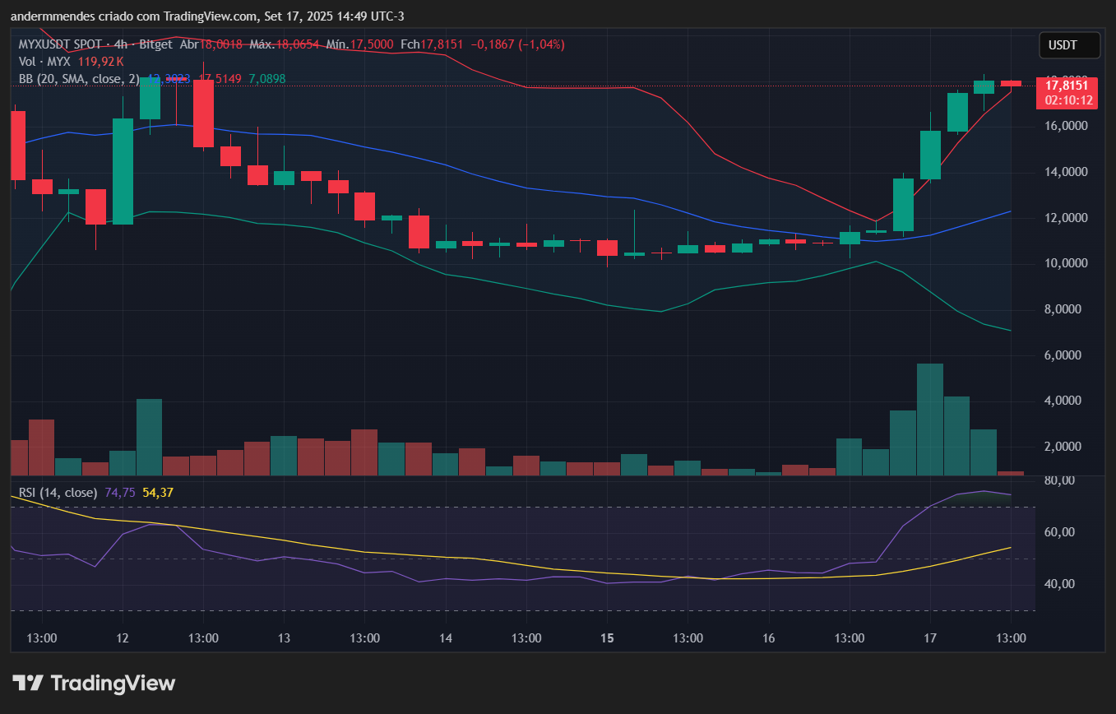Click the 10,0000 price scale level

pos(1067,263)
